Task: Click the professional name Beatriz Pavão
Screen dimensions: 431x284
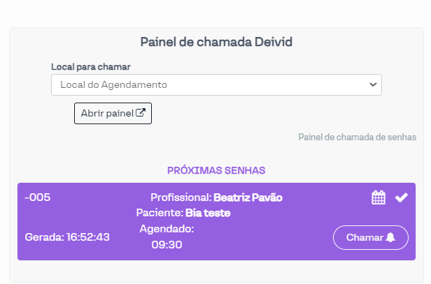Action: pyautogui.click(x=248, y=197)
